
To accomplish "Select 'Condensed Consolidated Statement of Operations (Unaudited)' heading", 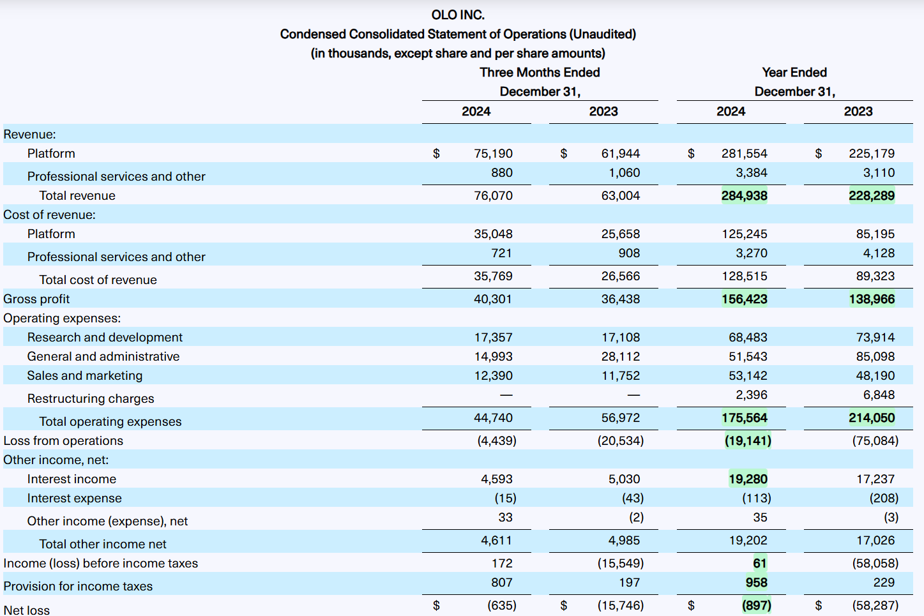I will pos(458,34).
